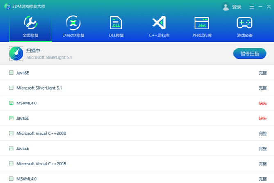The width and height of the screenshot is (274, 183).
Task: Toggle first Microsoft Visual C++2008 checkbox
Action: point(11,133)
